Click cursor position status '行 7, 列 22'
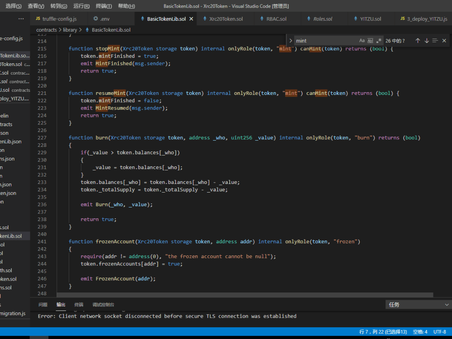Viewport: 452px width, 339px height. pyautogui.click(x=383, y=332)
